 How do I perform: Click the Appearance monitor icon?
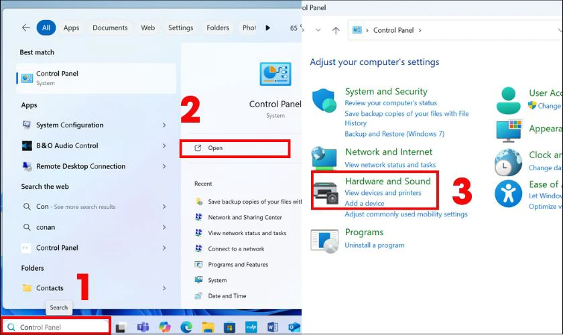[509, 131]
